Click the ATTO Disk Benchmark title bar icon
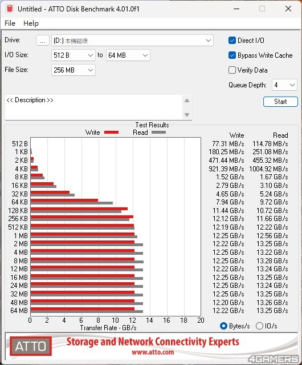Image resolution: width=302 pixels, height=365 pixels. click(x=10, y=9)
